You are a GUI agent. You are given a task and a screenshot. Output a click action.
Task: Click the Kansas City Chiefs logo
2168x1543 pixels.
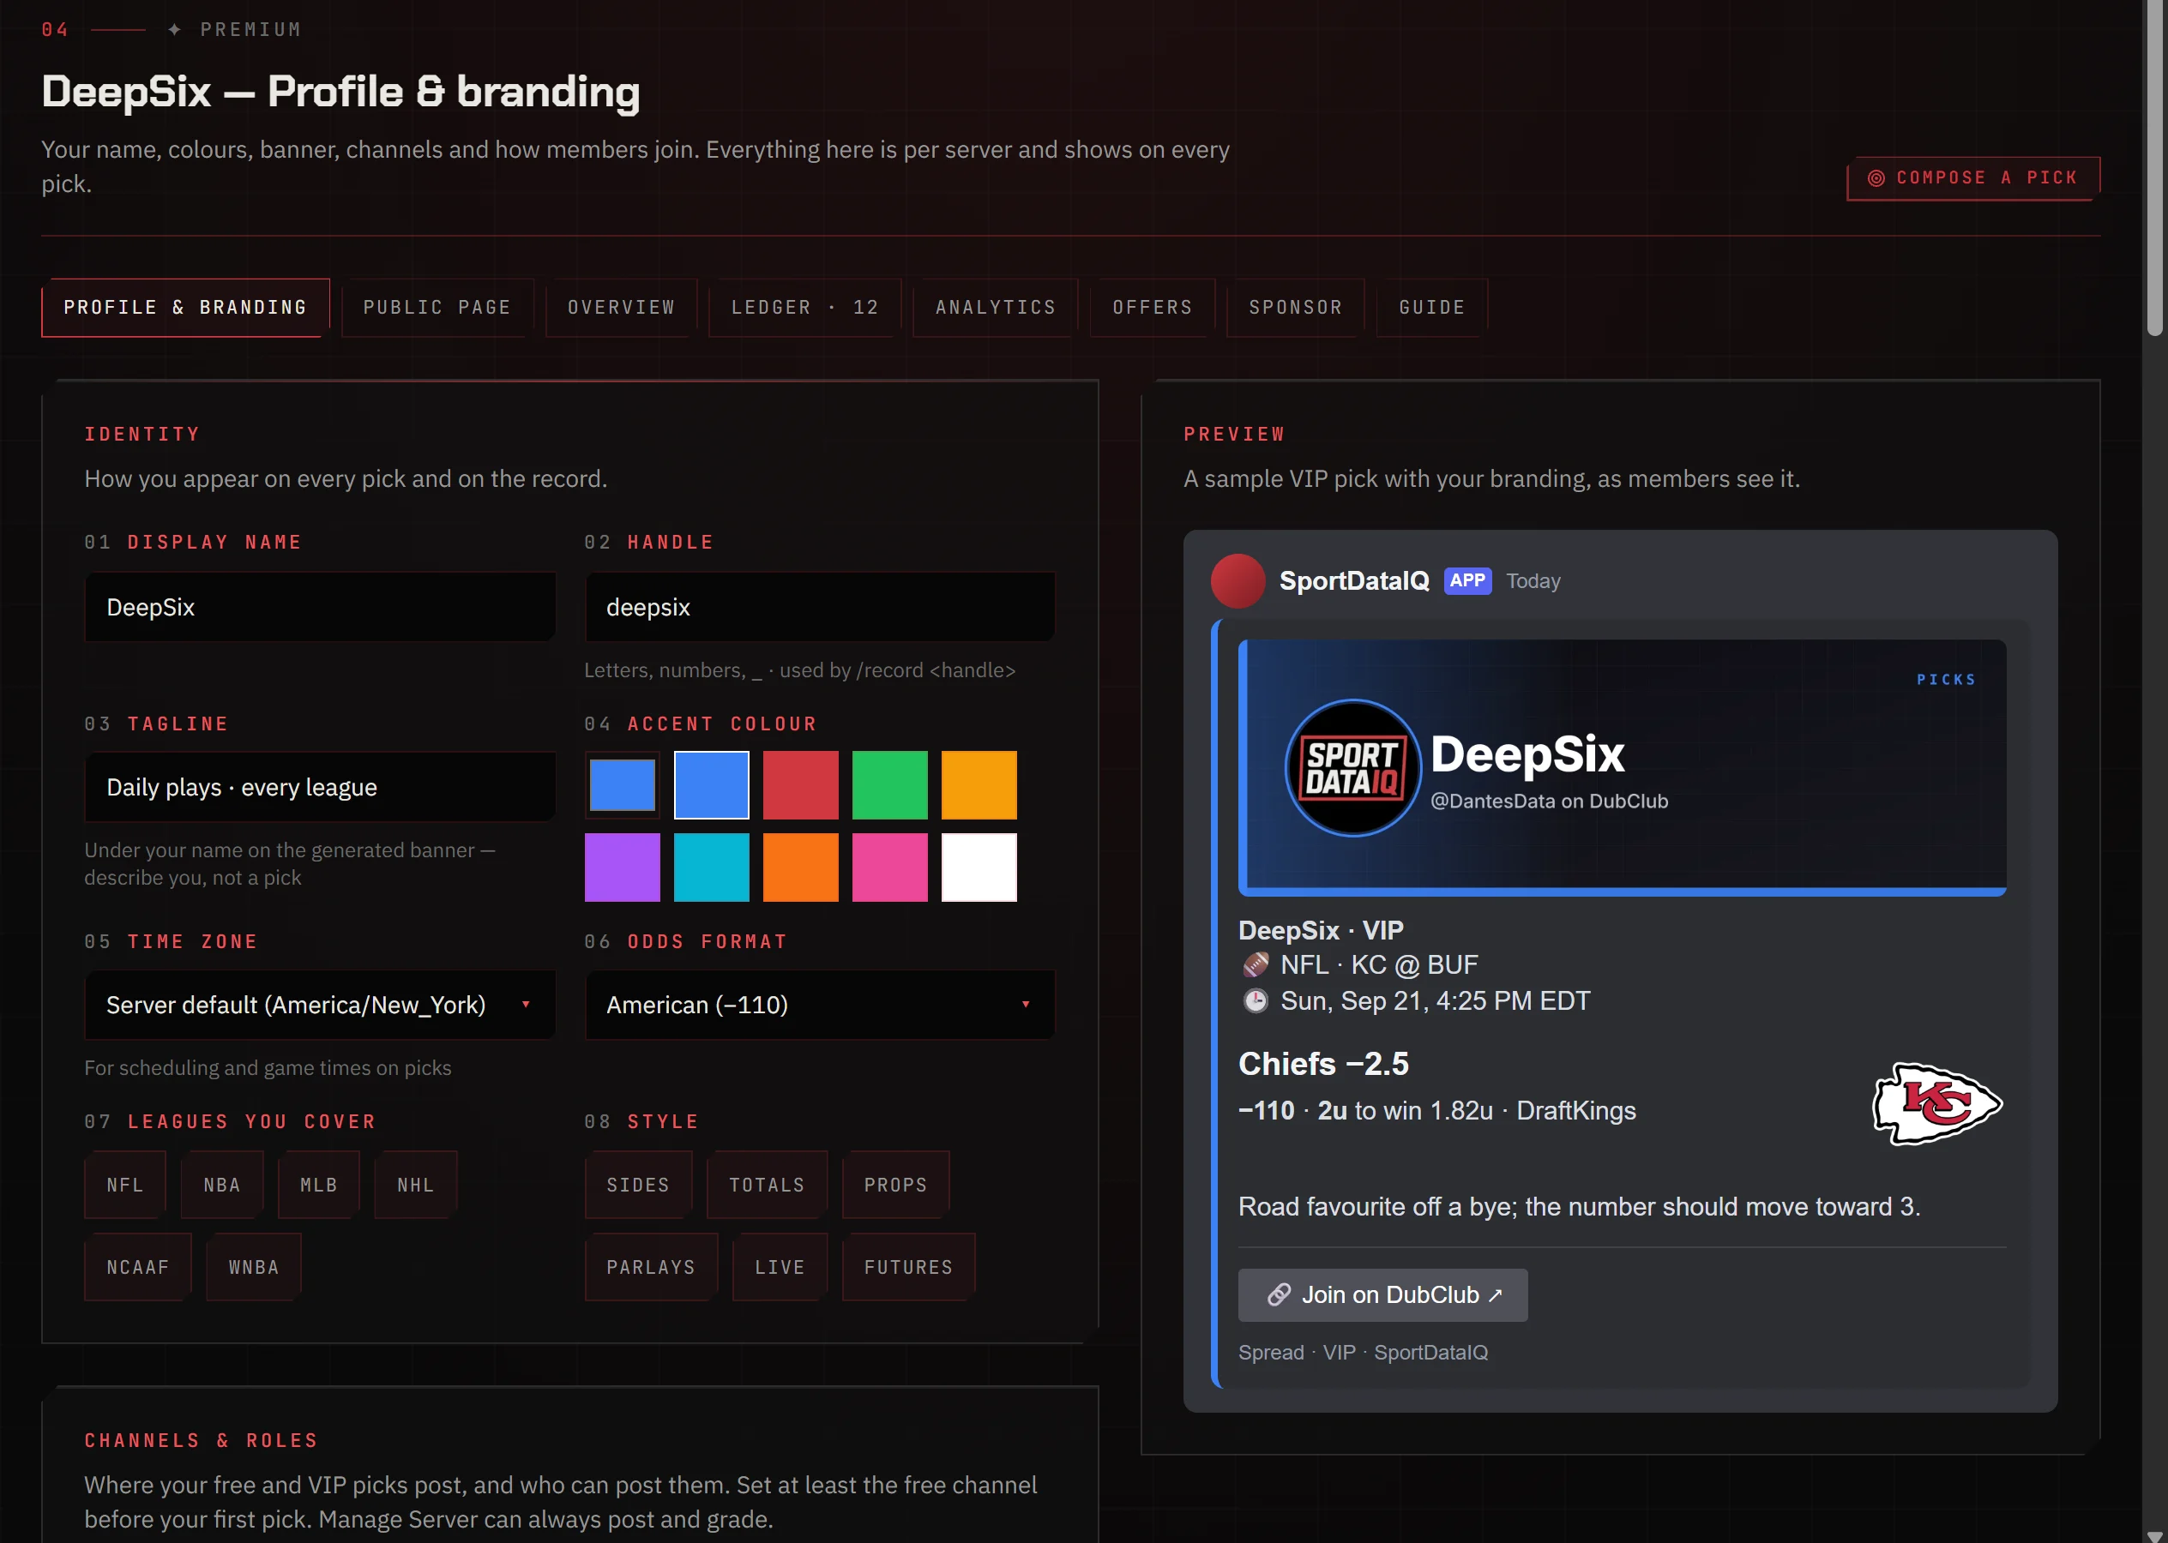pyautogui.click(x=1936, y=1104)
